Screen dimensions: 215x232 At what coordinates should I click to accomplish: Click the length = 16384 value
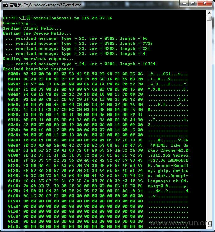click(138, 64)
